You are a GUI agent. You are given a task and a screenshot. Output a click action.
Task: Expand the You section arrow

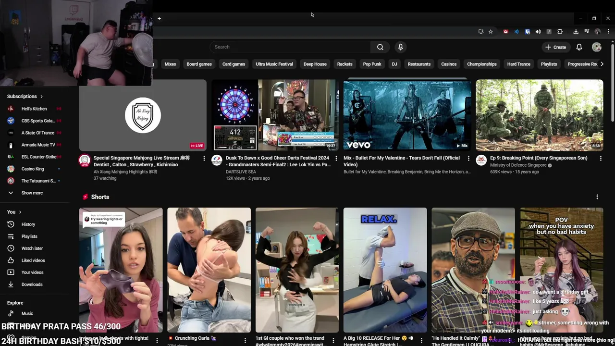coord(20,212)
